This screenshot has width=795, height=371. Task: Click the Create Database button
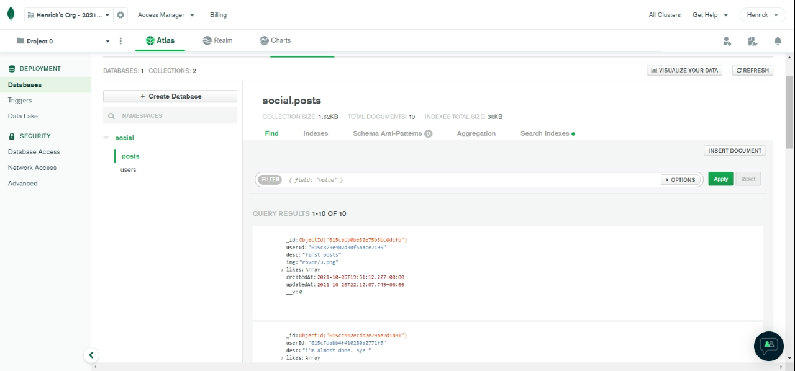click(170, 96)
